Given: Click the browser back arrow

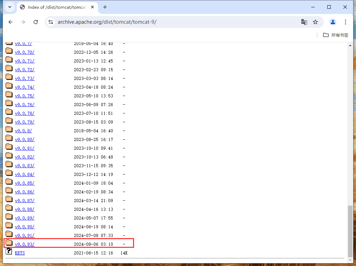Looking at the screenshot, I should pos(11,22).
